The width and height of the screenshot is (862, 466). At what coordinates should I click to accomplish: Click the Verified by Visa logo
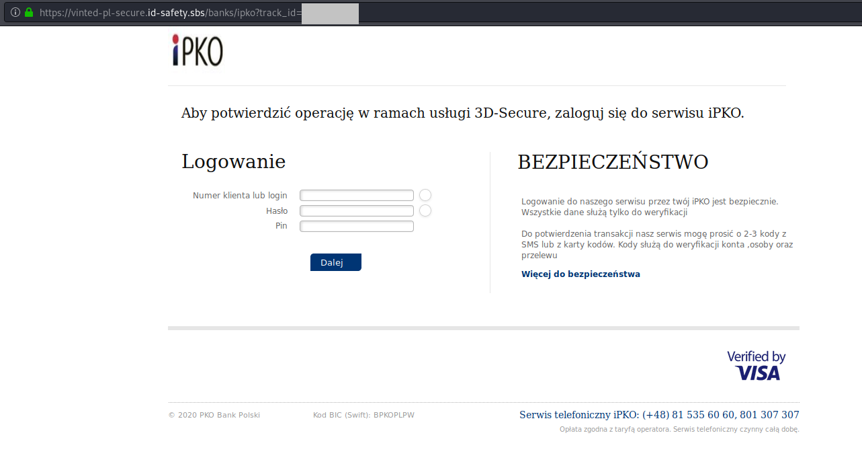pos(757,365)
